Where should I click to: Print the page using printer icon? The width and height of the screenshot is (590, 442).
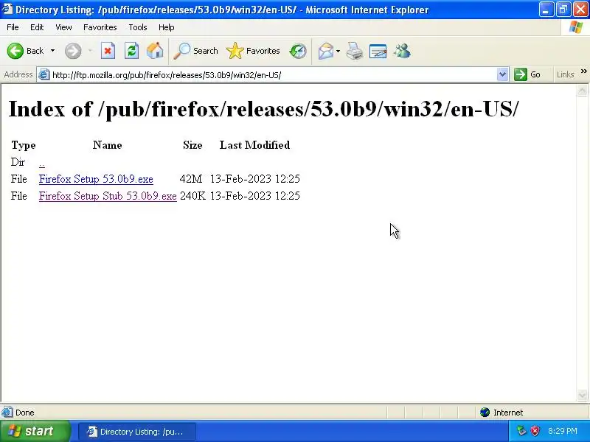tap(355, 51)
